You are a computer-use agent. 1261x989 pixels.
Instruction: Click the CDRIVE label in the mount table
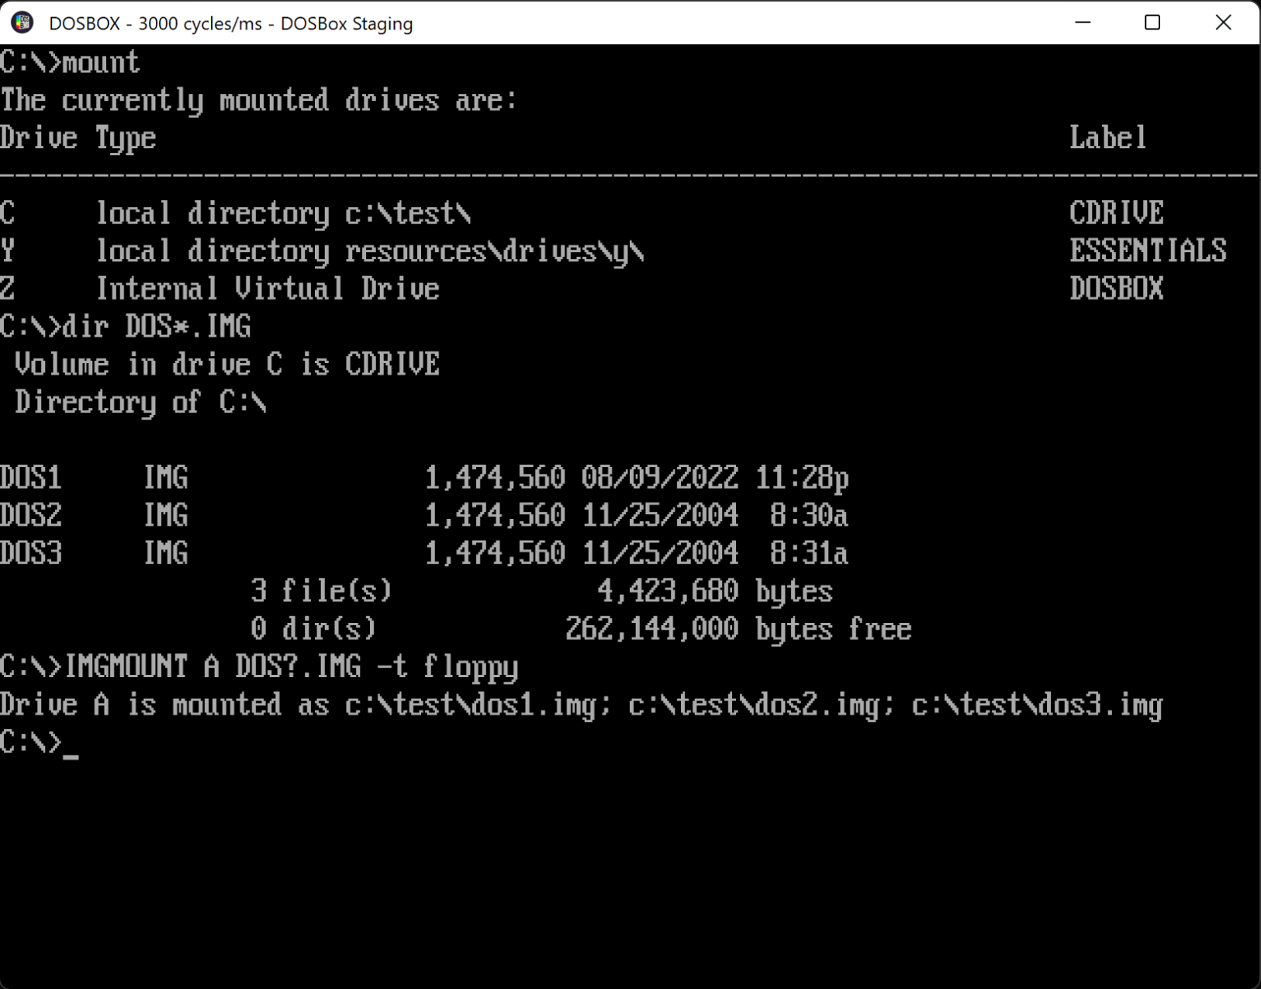[1116, 213]
